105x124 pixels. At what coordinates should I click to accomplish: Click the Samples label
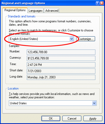click(14, 46)
